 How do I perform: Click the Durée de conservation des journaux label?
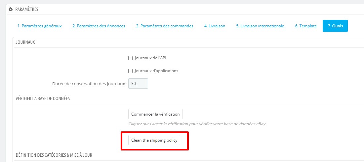[x=89, y=84]
